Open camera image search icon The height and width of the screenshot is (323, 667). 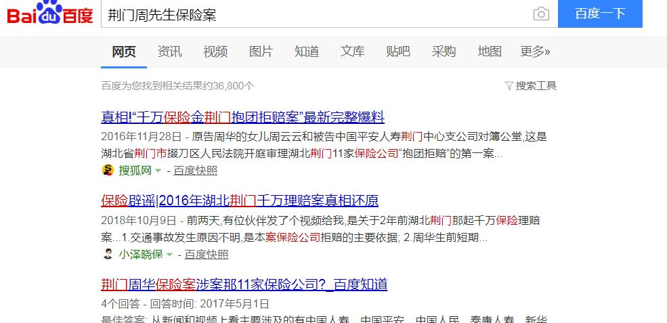point(541,14)
